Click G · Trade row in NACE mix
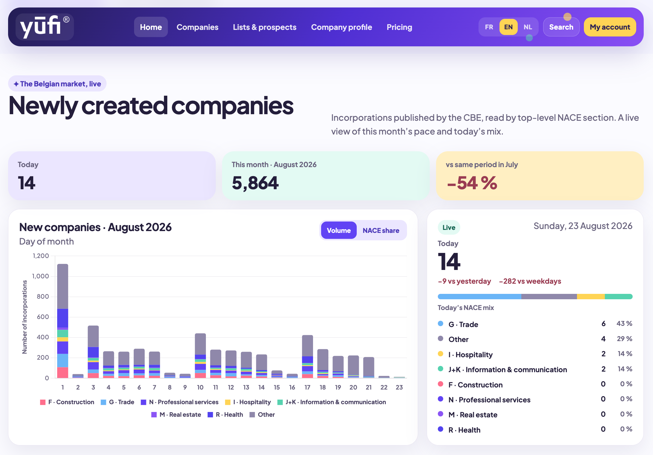 pos(535,324)
